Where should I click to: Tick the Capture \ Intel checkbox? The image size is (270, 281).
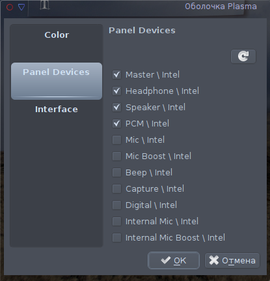point(116,189)
